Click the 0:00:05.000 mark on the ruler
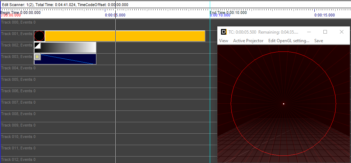 [115, 15]
